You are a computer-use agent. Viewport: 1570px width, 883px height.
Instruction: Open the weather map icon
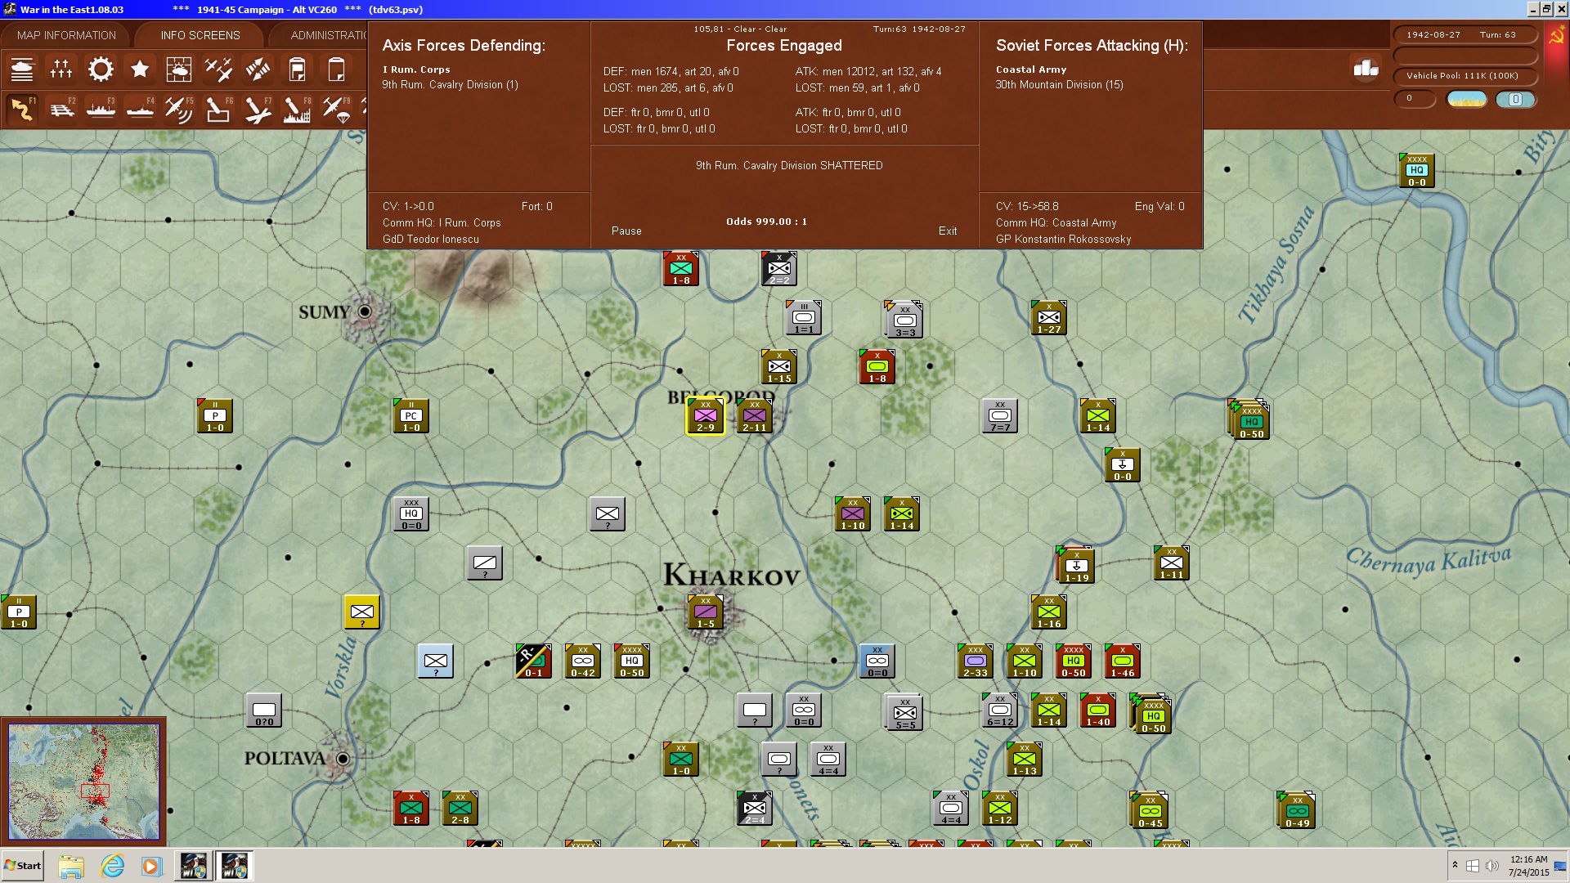(179, 69)
